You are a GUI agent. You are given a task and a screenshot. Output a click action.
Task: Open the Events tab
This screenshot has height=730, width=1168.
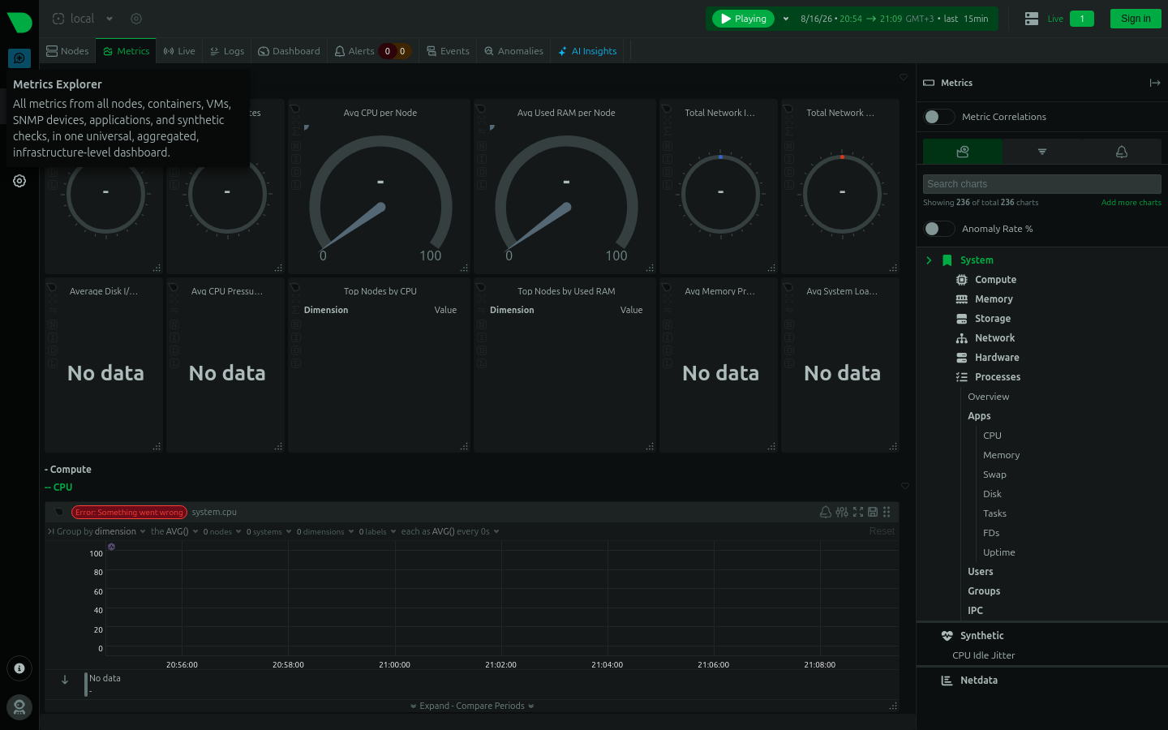[x=448, y=51]
